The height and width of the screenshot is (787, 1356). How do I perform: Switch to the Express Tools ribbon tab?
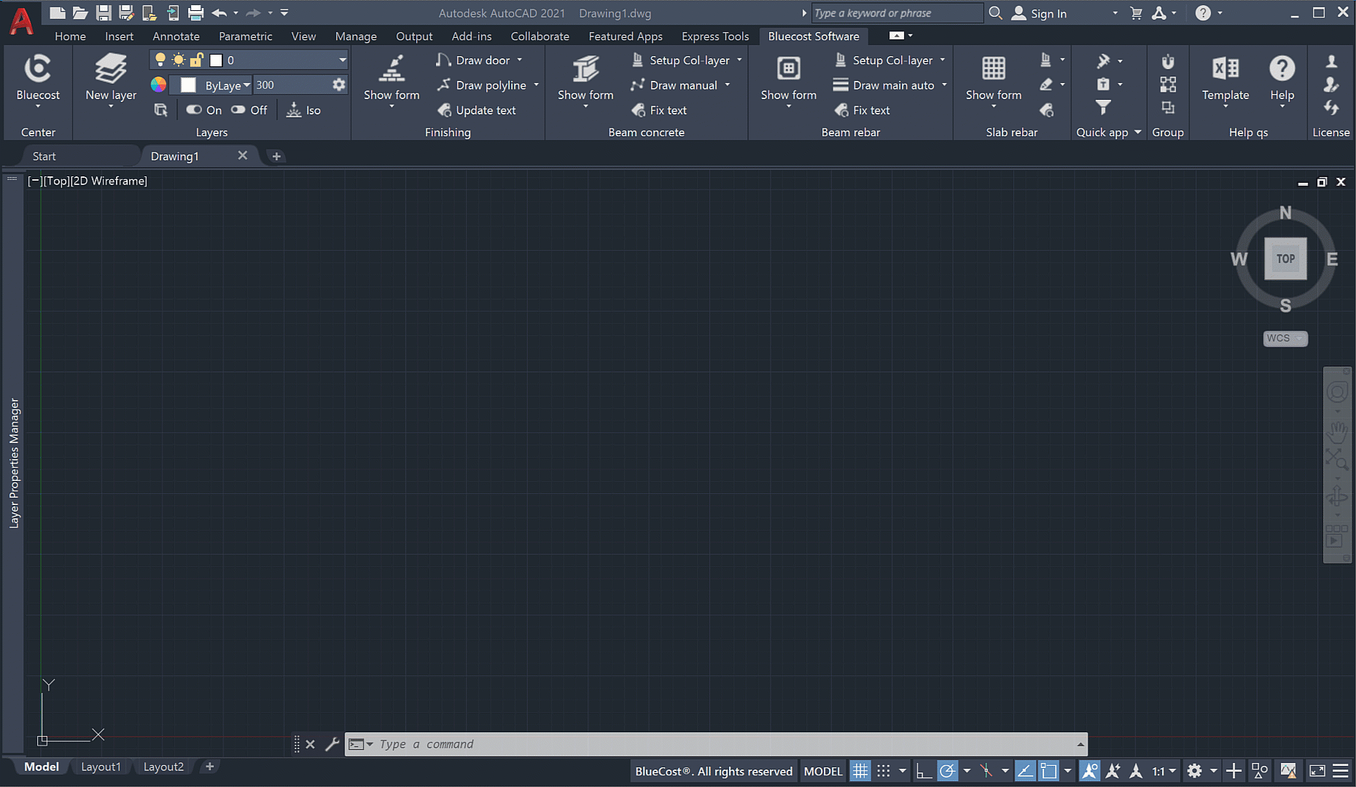[x=714, y=36]
